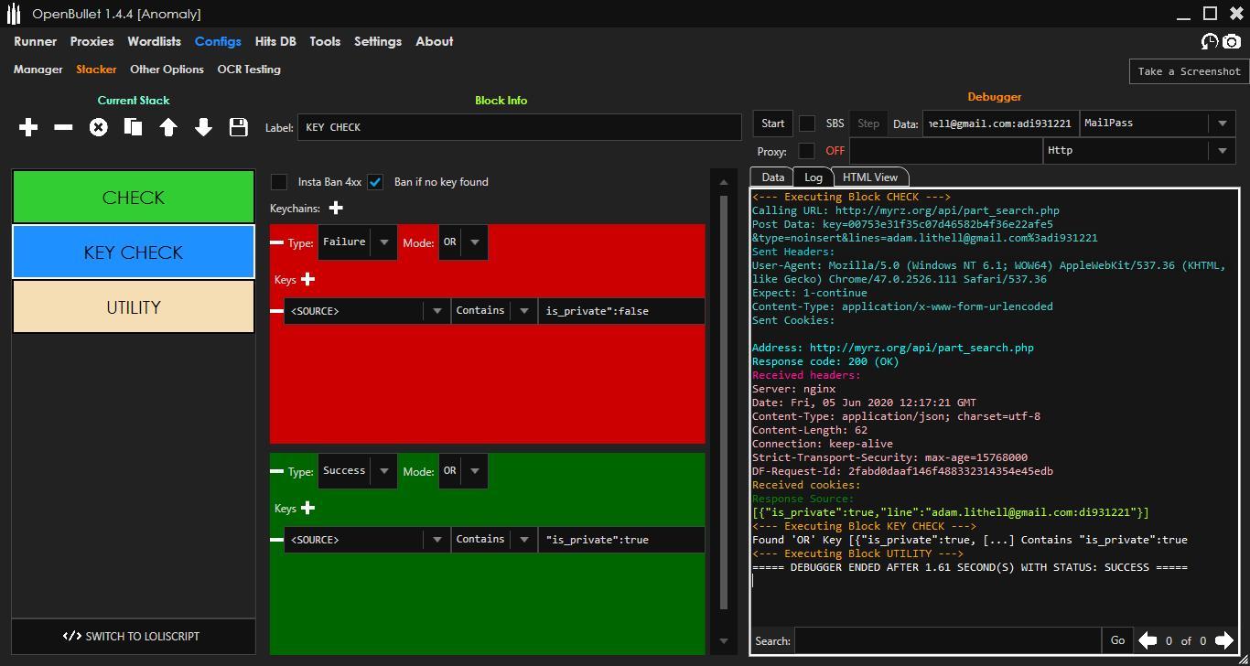Remove the Success keychain
1250x666 pixels.
click(x=276, y=471)
